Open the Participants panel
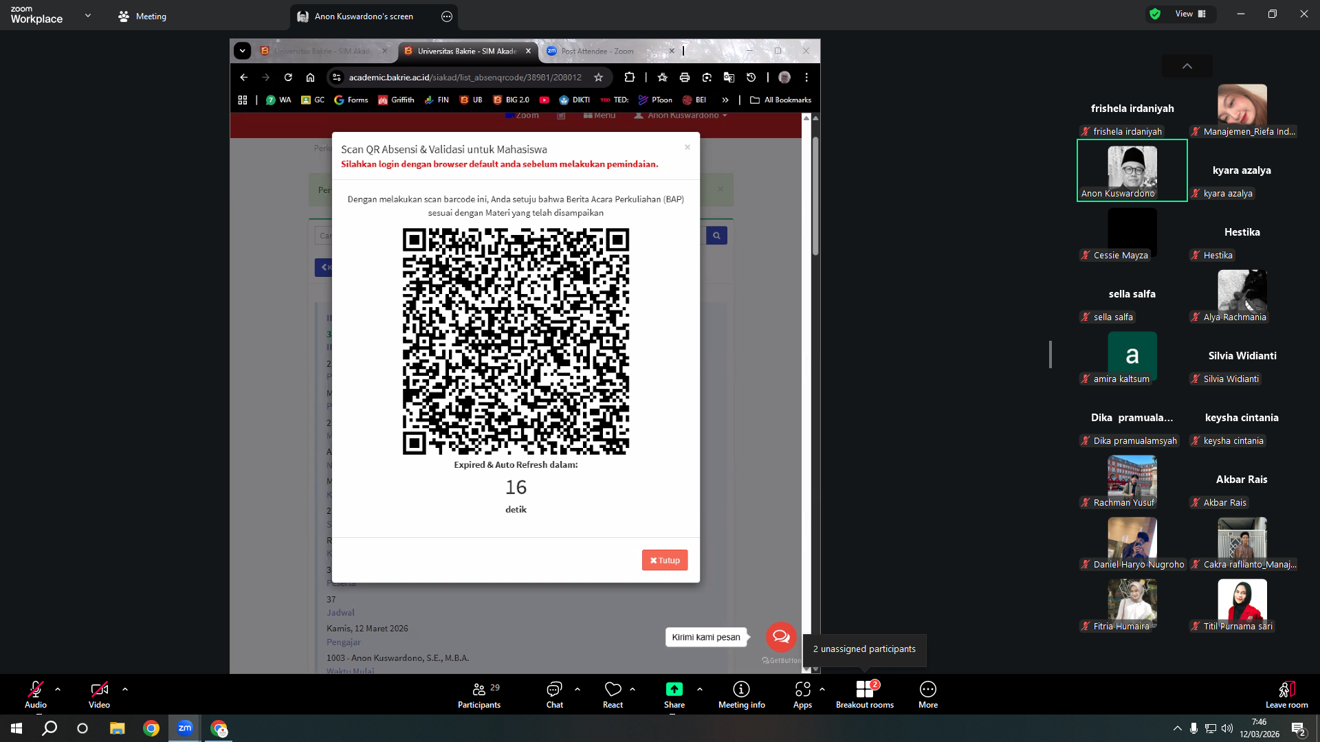Image resolution: width=1320 pixels, height=742 pixels. [479, 694]
